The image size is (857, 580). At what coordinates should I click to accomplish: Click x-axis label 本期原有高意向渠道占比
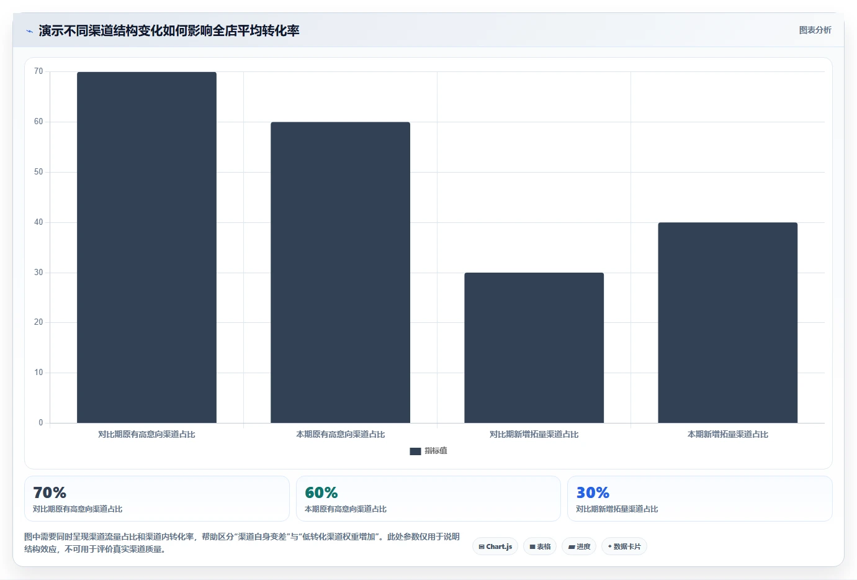[x=340, y=434]
